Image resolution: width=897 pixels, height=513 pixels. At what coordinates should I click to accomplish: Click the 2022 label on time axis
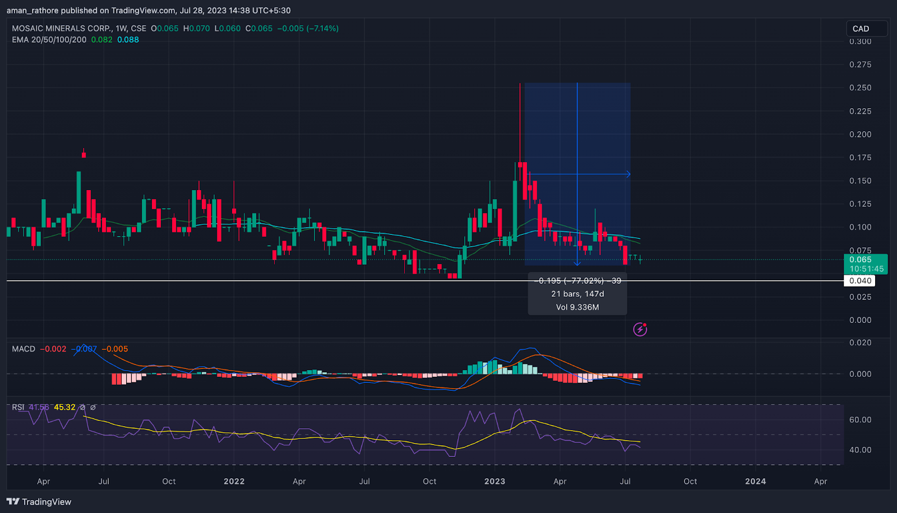pyautogui.click(x=234, y=482)
